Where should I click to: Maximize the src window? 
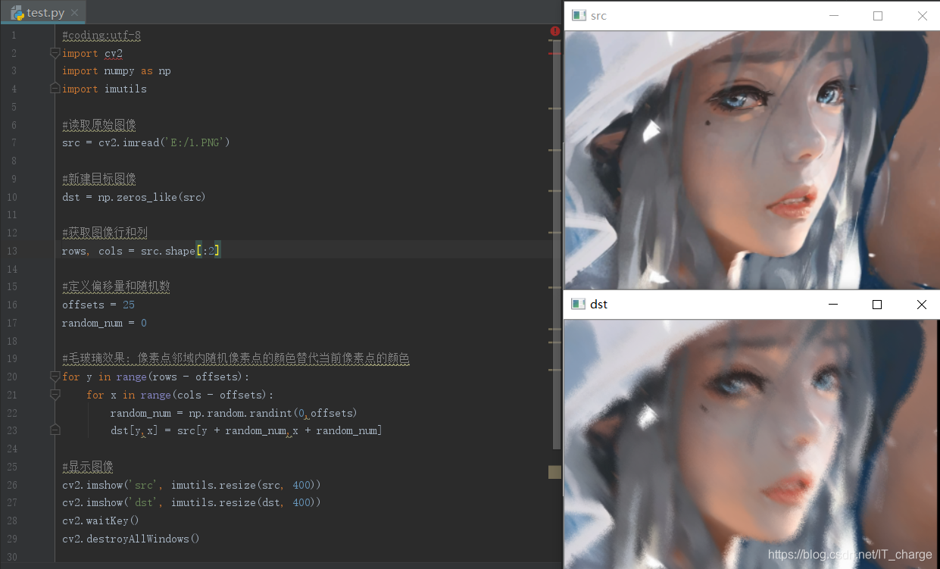tap(878, 15)
